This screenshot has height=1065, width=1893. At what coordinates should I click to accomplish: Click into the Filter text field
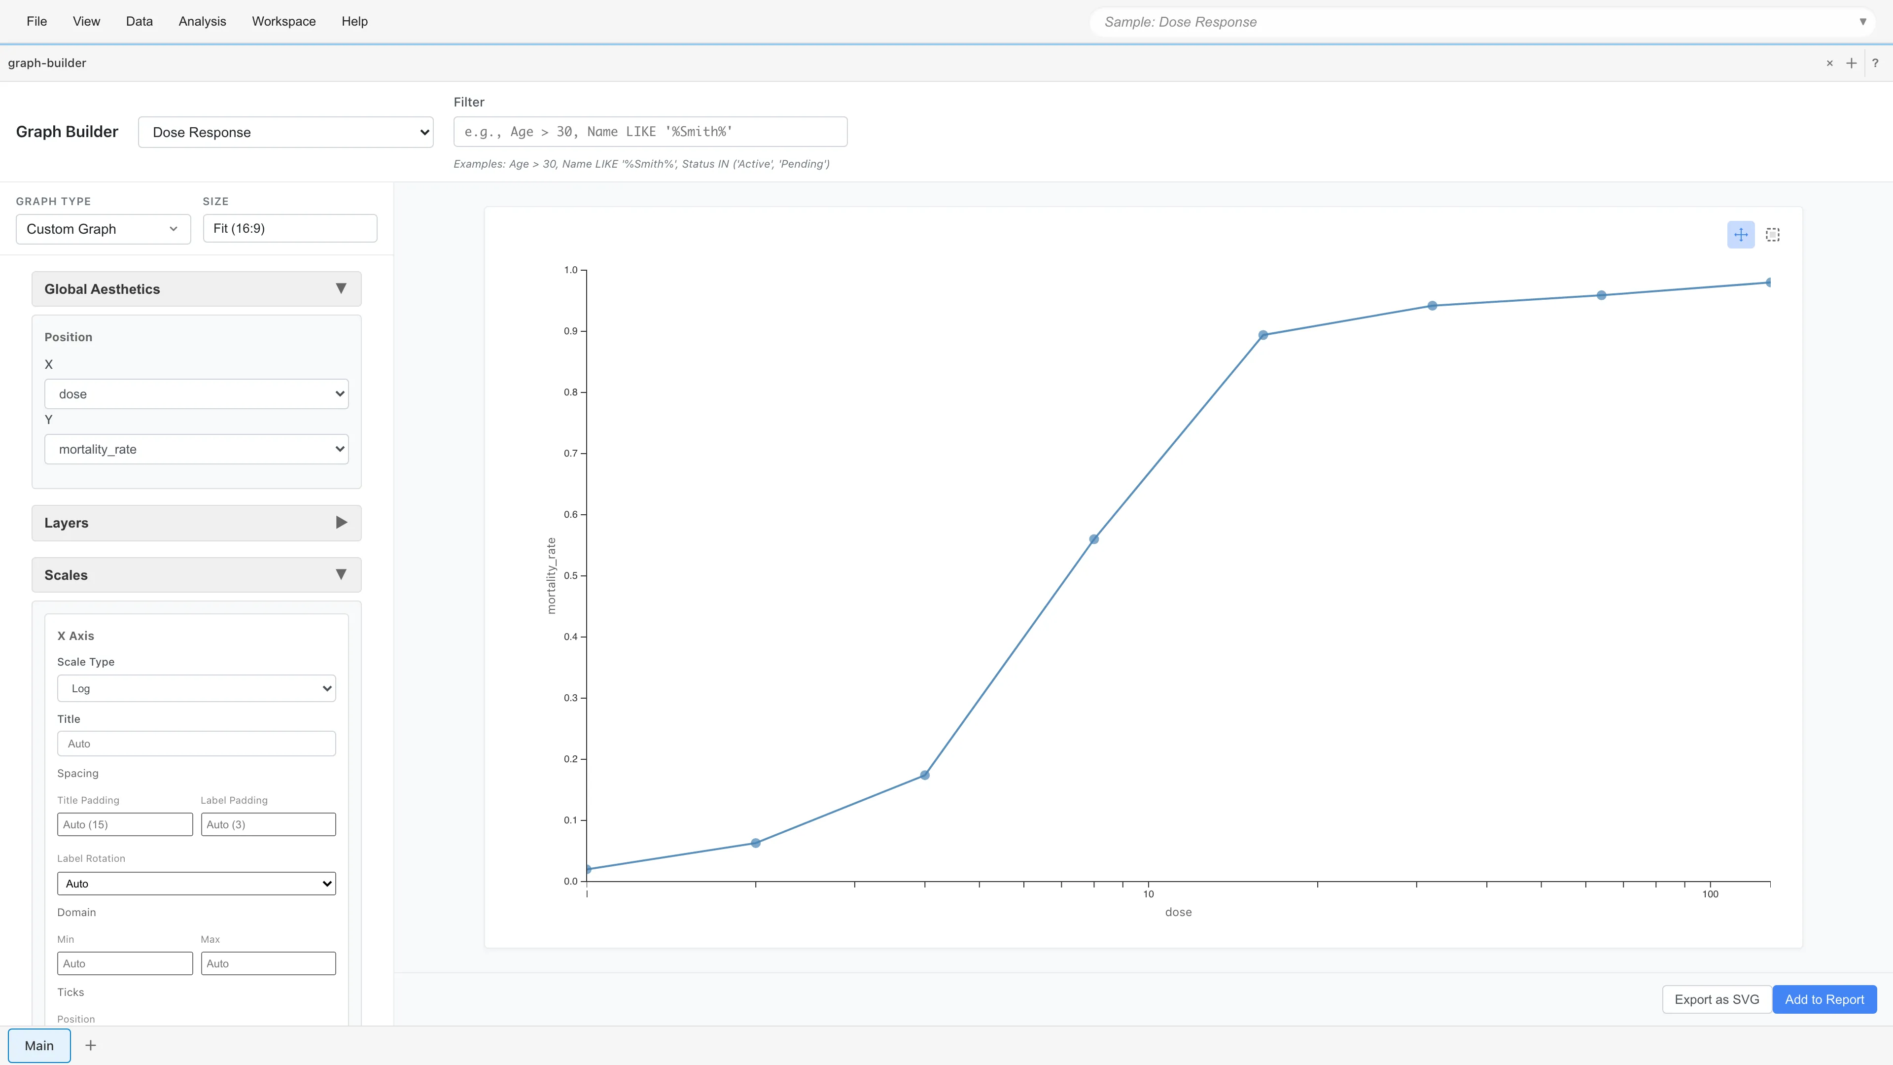tap(650, 132)
